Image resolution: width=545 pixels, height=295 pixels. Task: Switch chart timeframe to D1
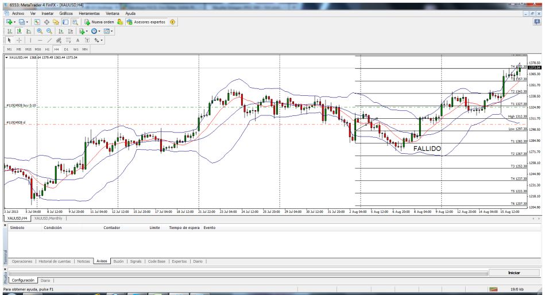(65, 49)
